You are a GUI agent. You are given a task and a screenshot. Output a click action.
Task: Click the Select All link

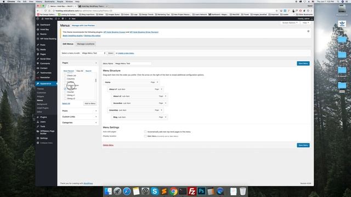[66, 103]
